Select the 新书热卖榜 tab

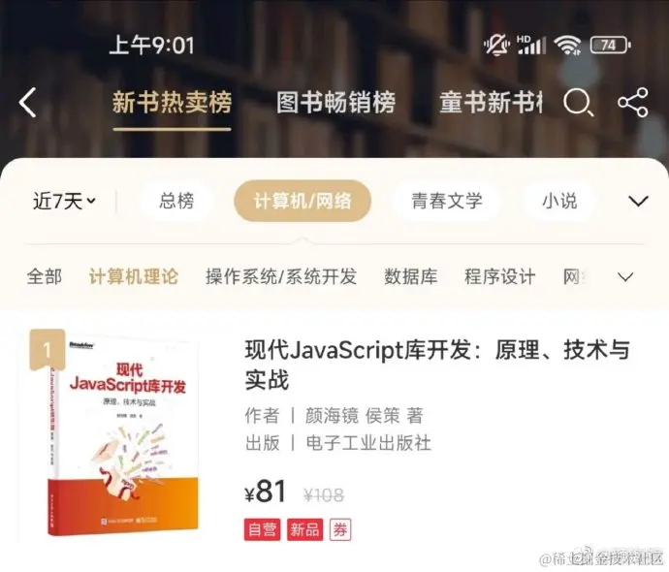click(x=172, y=103)
